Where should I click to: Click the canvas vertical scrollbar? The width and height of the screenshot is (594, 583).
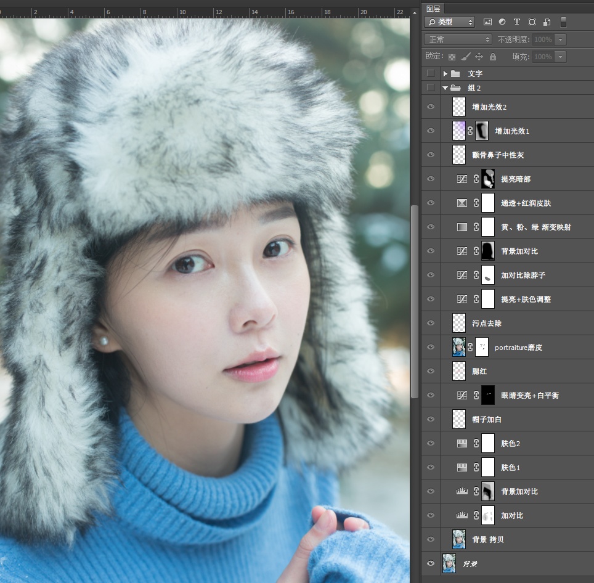415,301
